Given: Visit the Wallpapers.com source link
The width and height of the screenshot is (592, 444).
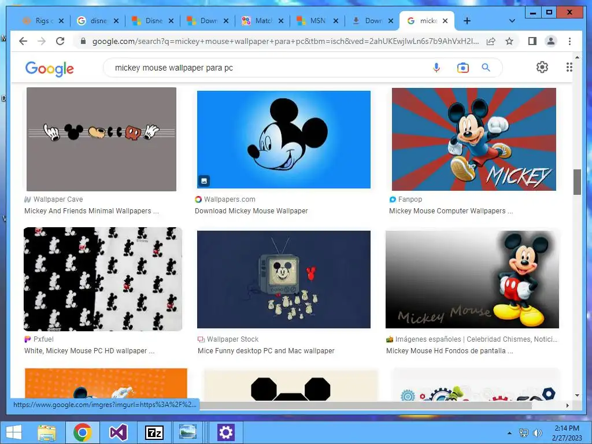Looking at the screenshot, I should click(x=225, y=199).
